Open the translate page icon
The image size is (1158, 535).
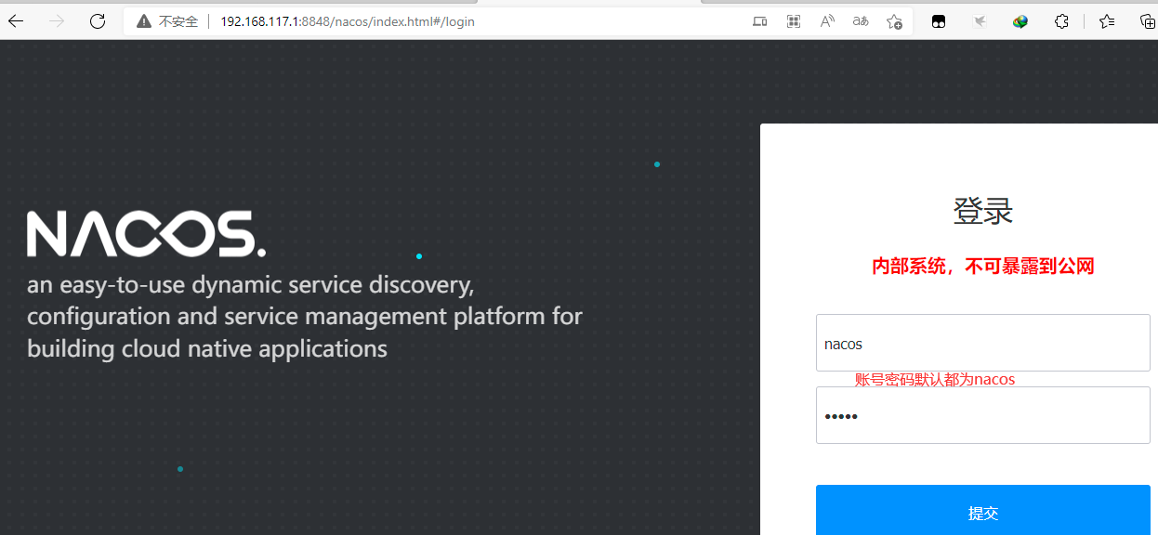point(861,21)
